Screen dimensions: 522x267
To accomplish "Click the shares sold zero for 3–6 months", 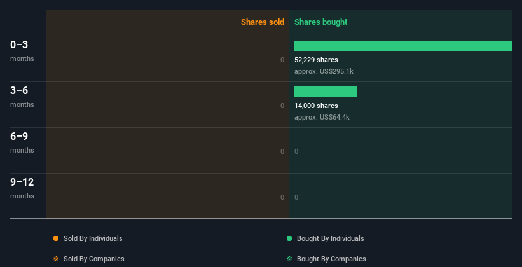I will (x=282, y=106).
